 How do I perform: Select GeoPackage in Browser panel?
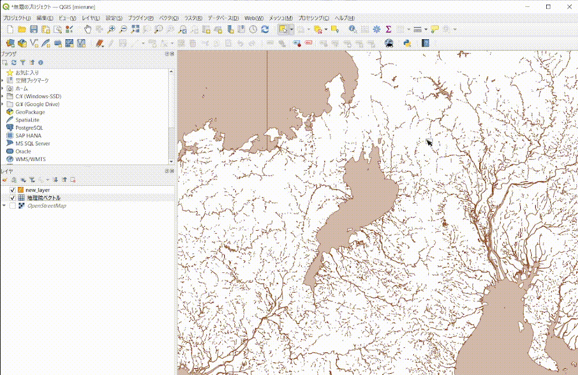pos(30,112)
